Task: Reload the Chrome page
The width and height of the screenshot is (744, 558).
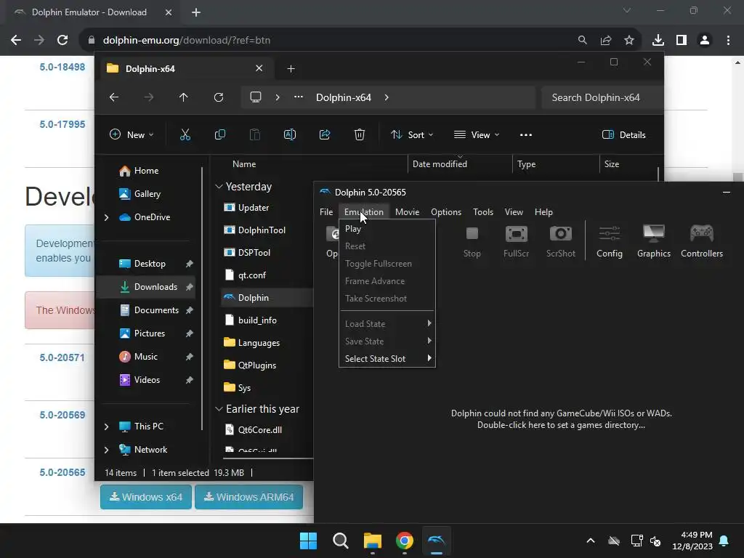Action: click(x=62, y=41)
